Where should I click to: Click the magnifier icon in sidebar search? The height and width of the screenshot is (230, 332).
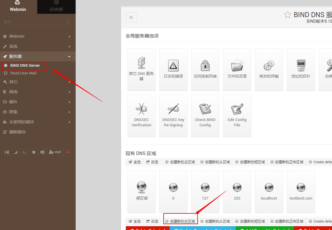click(x=68, y=22)
